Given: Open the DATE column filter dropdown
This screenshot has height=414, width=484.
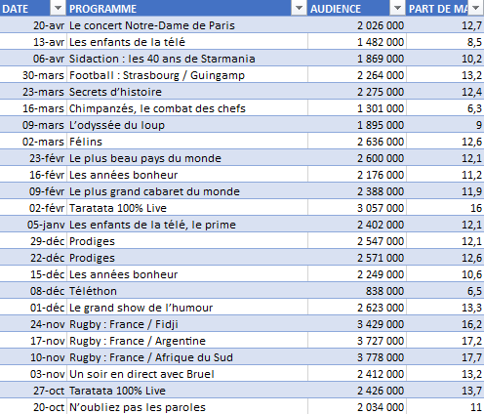Looking at the screenshot, I should pos(58,8).
